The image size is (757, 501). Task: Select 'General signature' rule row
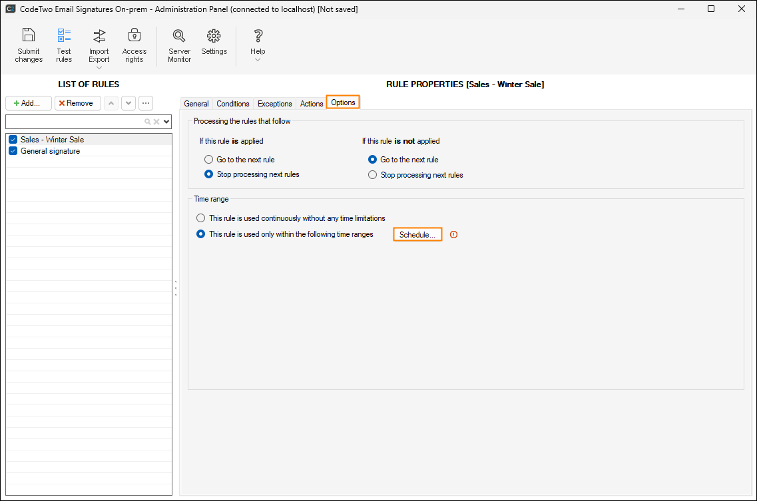pos(90,151)
